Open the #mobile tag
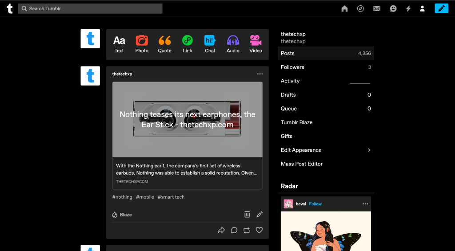 (145, 197)
